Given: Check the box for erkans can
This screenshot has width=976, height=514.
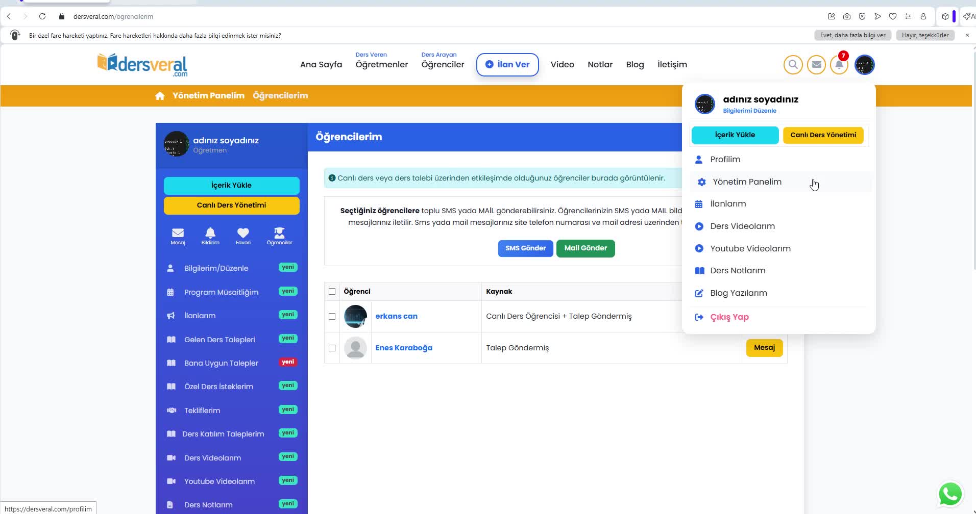Looking at the screenshot, I should pos(332,316).
